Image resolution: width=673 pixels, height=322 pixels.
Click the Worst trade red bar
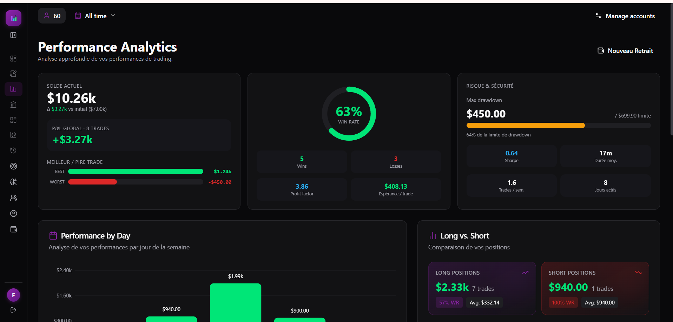point(92,182)
